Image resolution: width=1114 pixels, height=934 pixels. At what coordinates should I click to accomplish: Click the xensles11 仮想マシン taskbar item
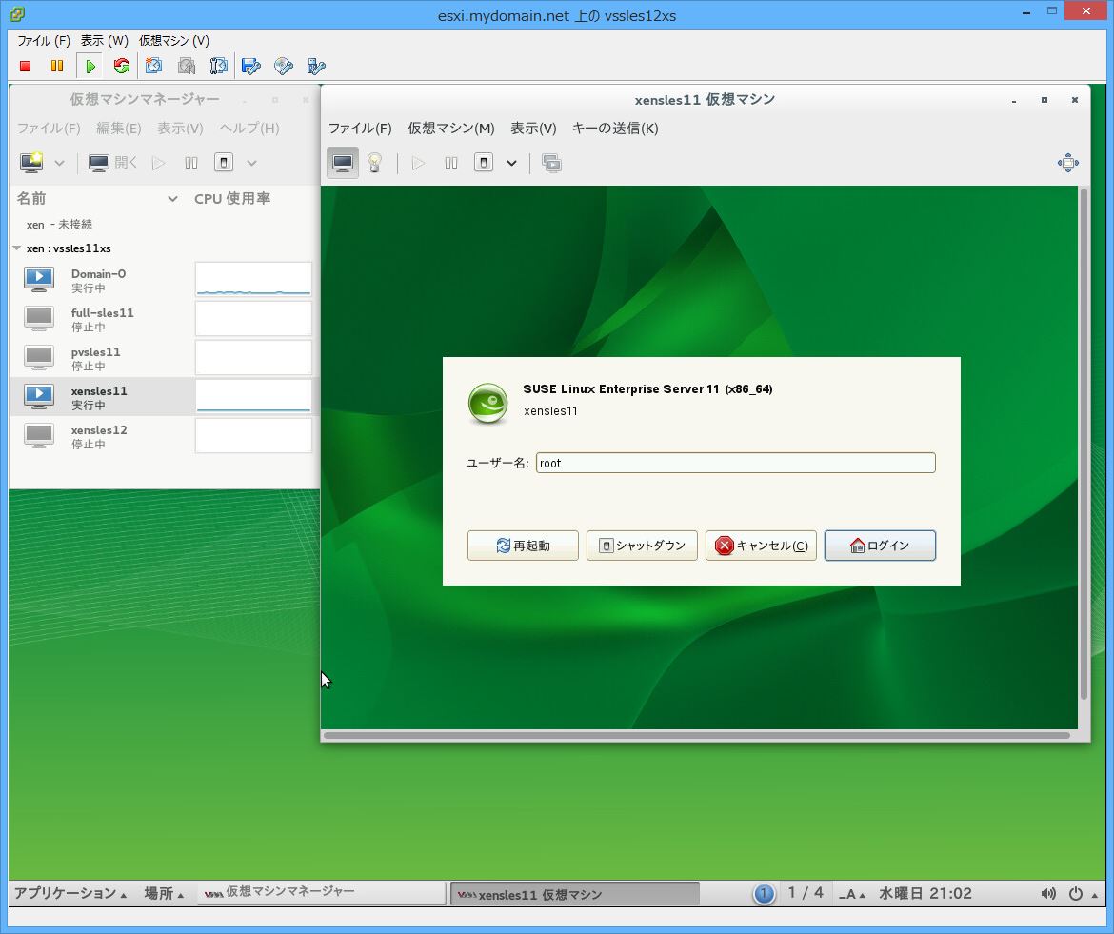pos(575,894)
